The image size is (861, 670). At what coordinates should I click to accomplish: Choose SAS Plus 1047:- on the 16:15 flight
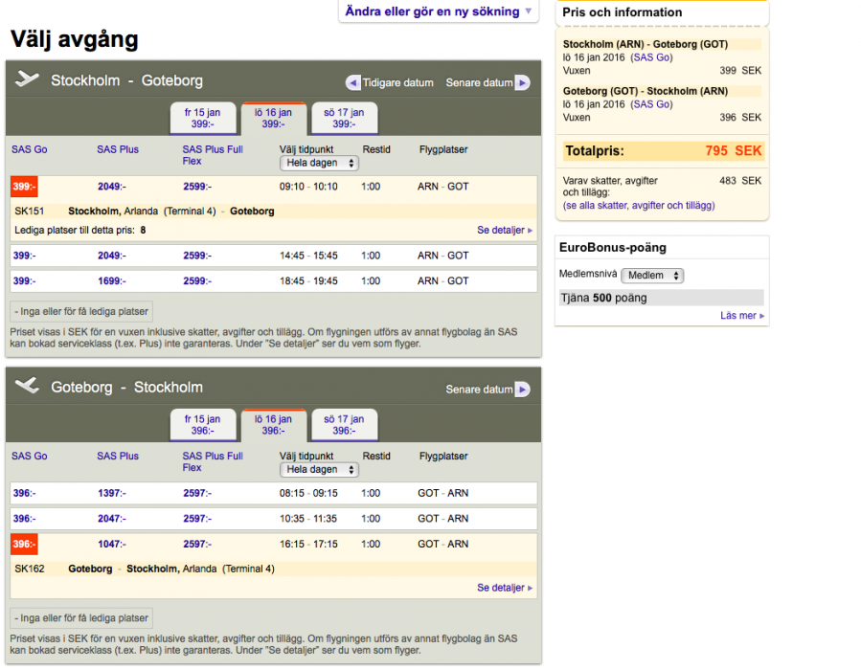tap(112, 545)
